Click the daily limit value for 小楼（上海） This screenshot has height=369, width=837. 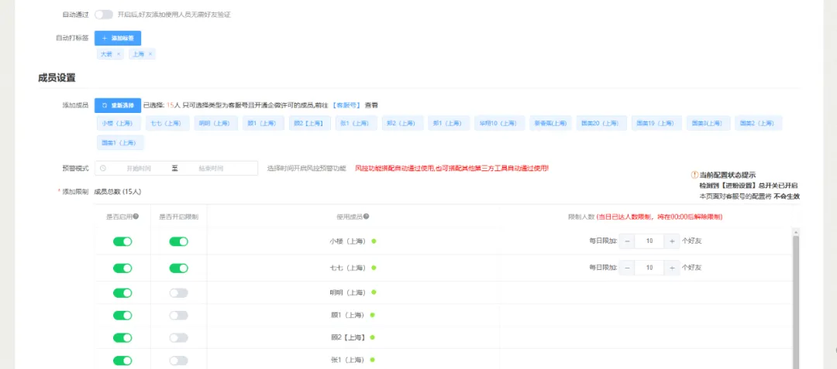649,241
